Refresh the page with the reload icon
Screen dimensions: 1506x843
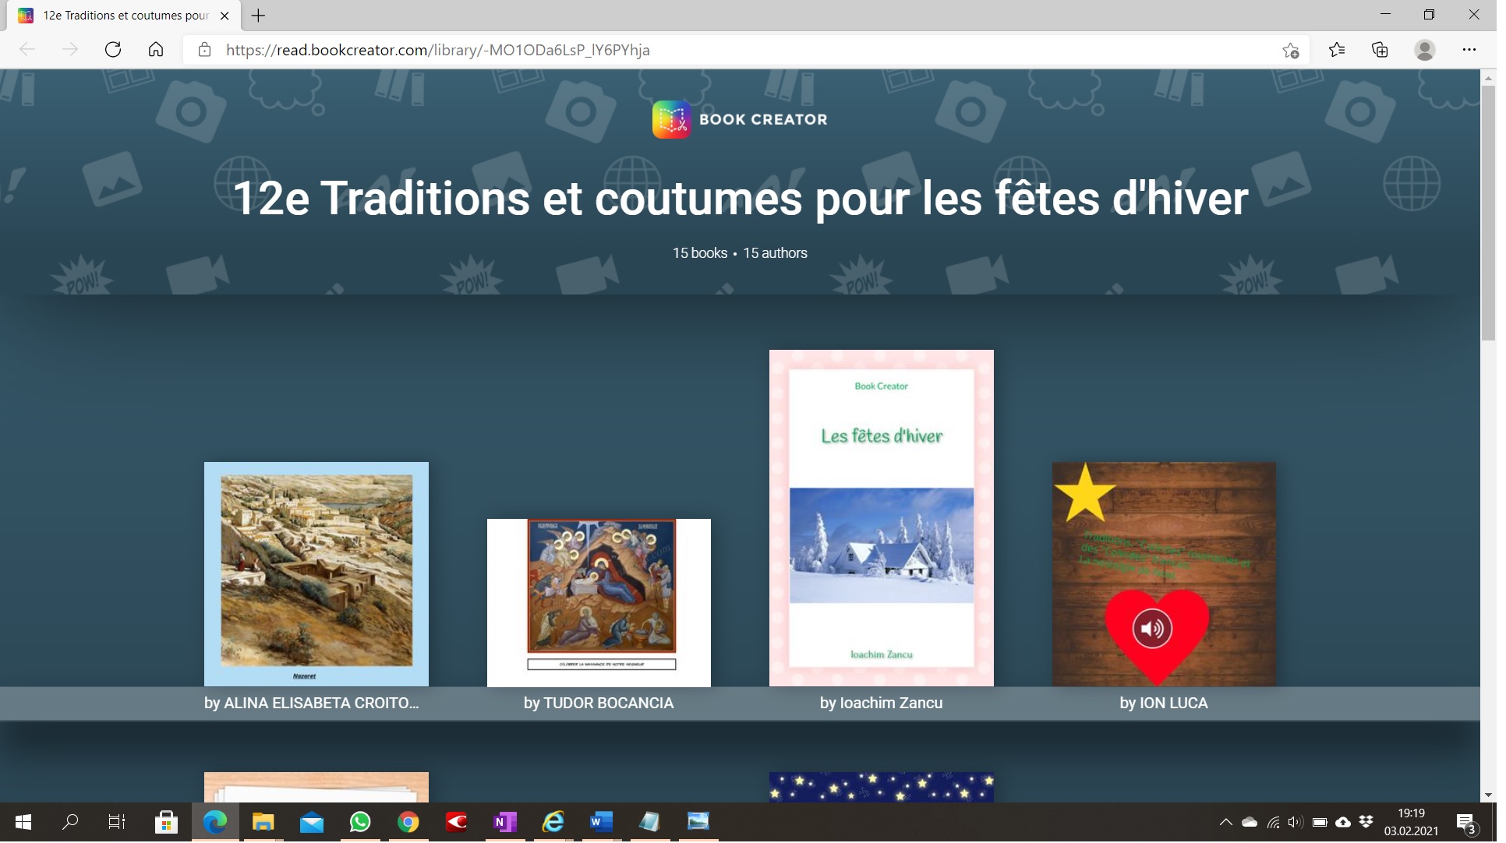point(114,50)
